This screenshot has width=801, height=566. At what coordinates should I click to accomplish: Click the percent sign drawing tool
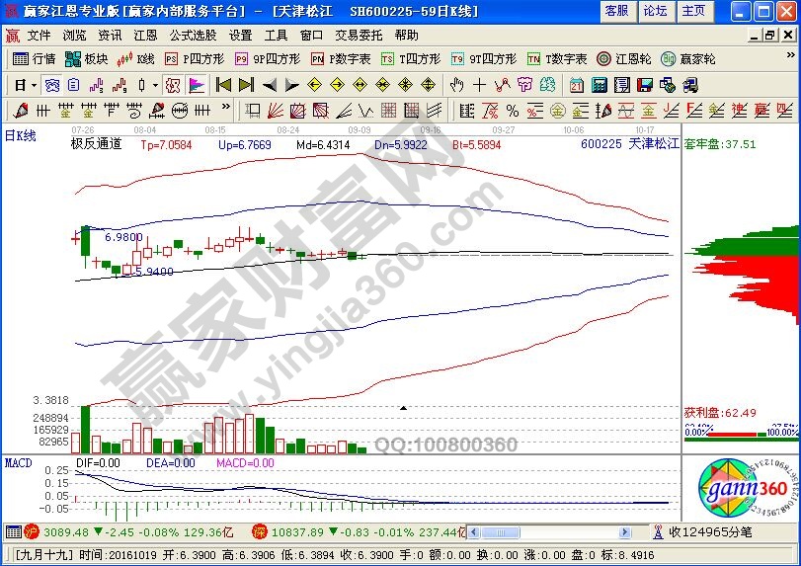[x=513, y=110]
